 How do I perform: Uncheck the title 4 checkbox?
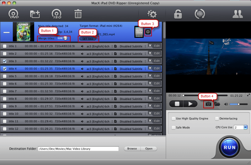click(5, 69)
